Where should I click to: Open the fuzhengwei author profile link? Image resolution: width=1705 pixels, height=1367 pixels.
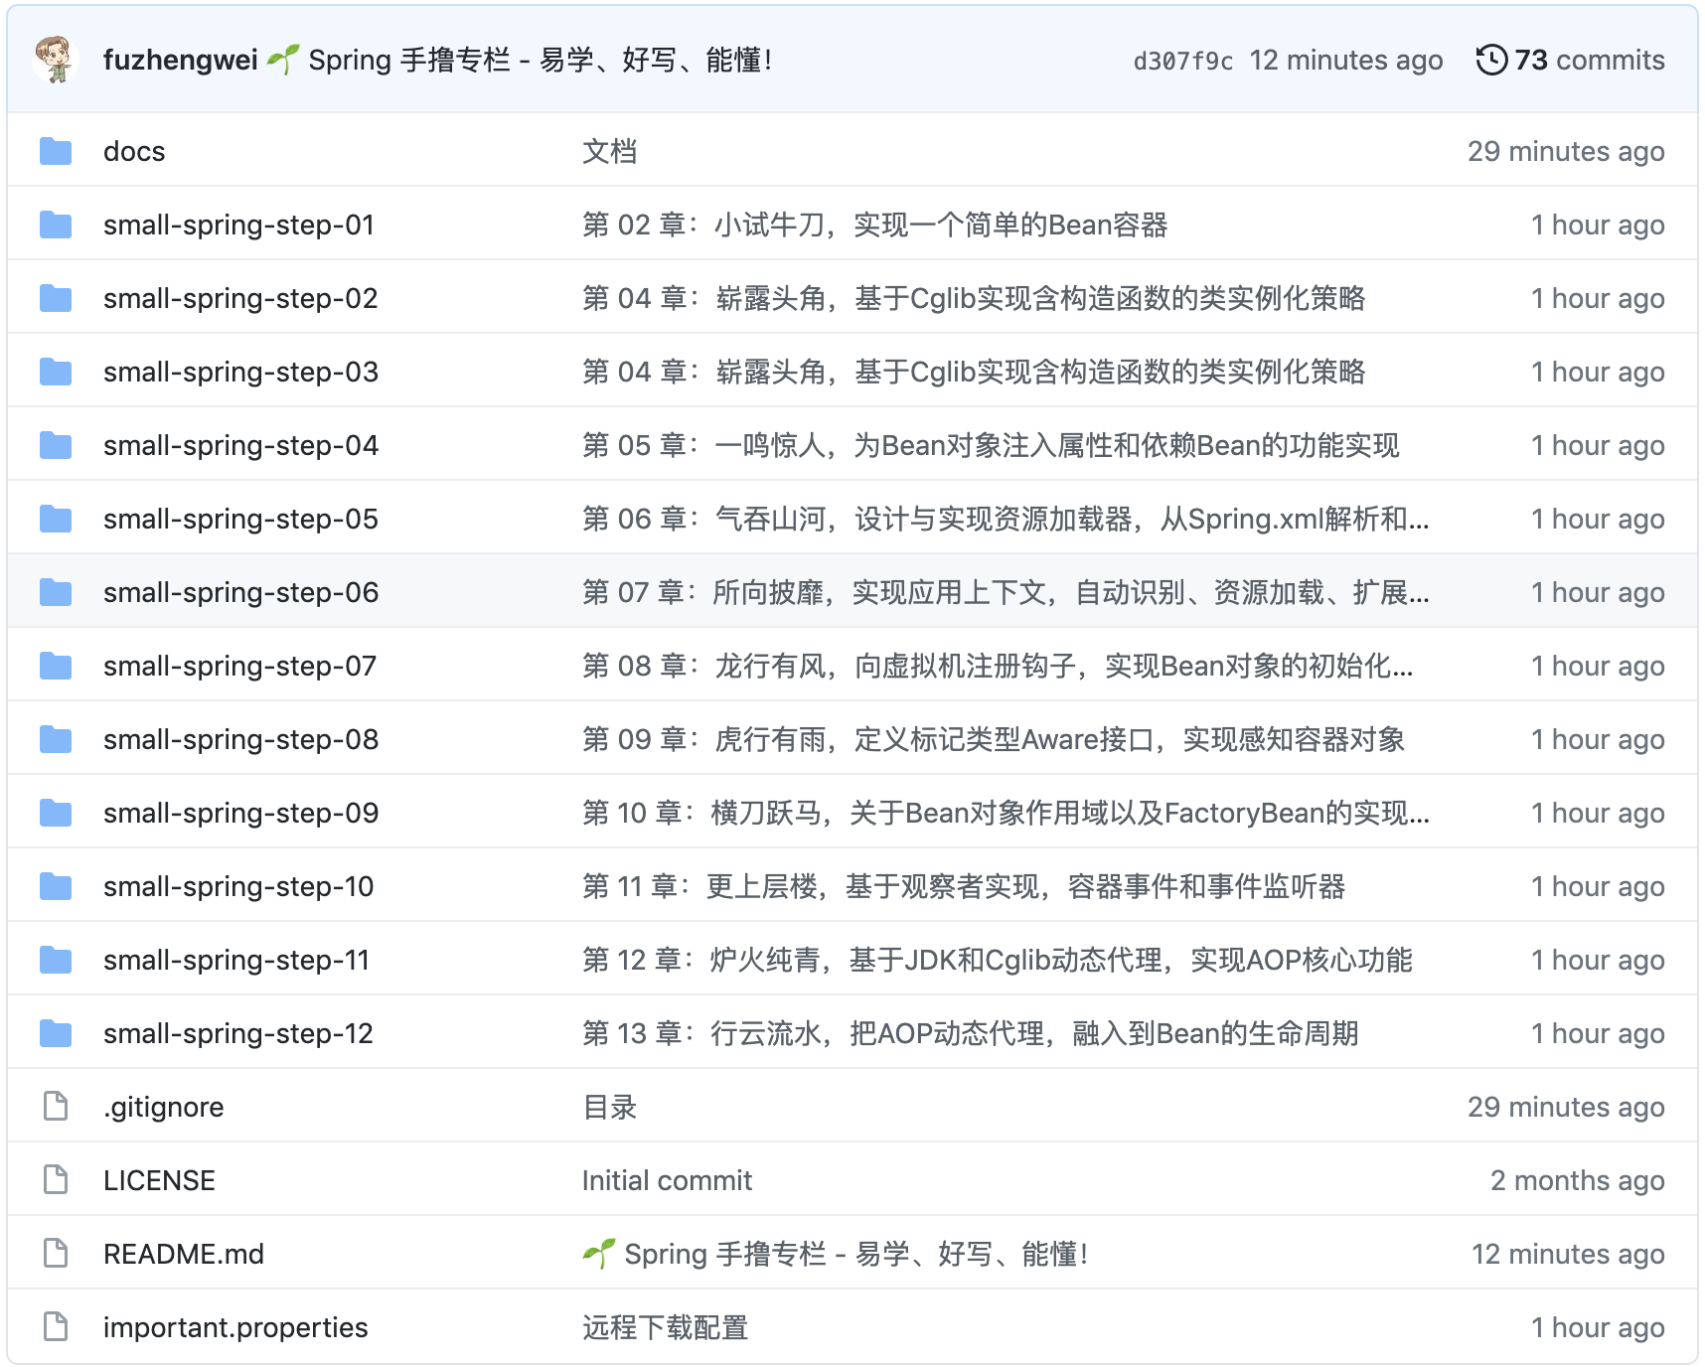(x=180, y=60)
